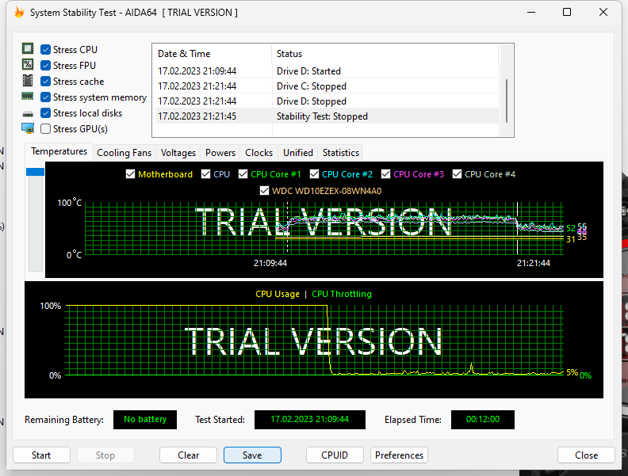Uncheck the Stress FPU checkbox
Image resolution: width=628 pixels, height=476 pixels.
coord(46,65)
